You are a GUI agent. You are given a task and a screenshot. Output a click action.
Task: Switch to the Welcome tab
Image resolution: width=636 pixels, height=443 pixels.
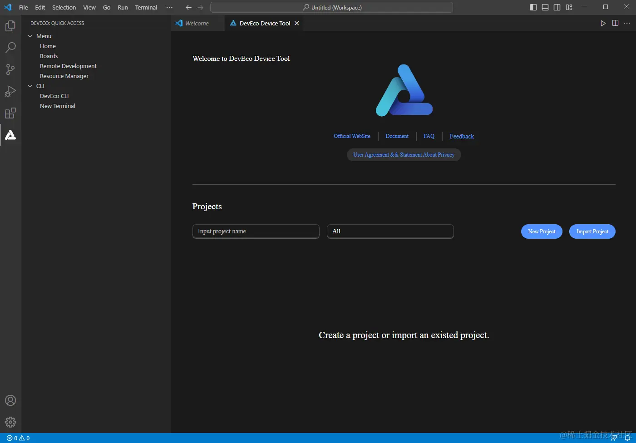point(197,23)
